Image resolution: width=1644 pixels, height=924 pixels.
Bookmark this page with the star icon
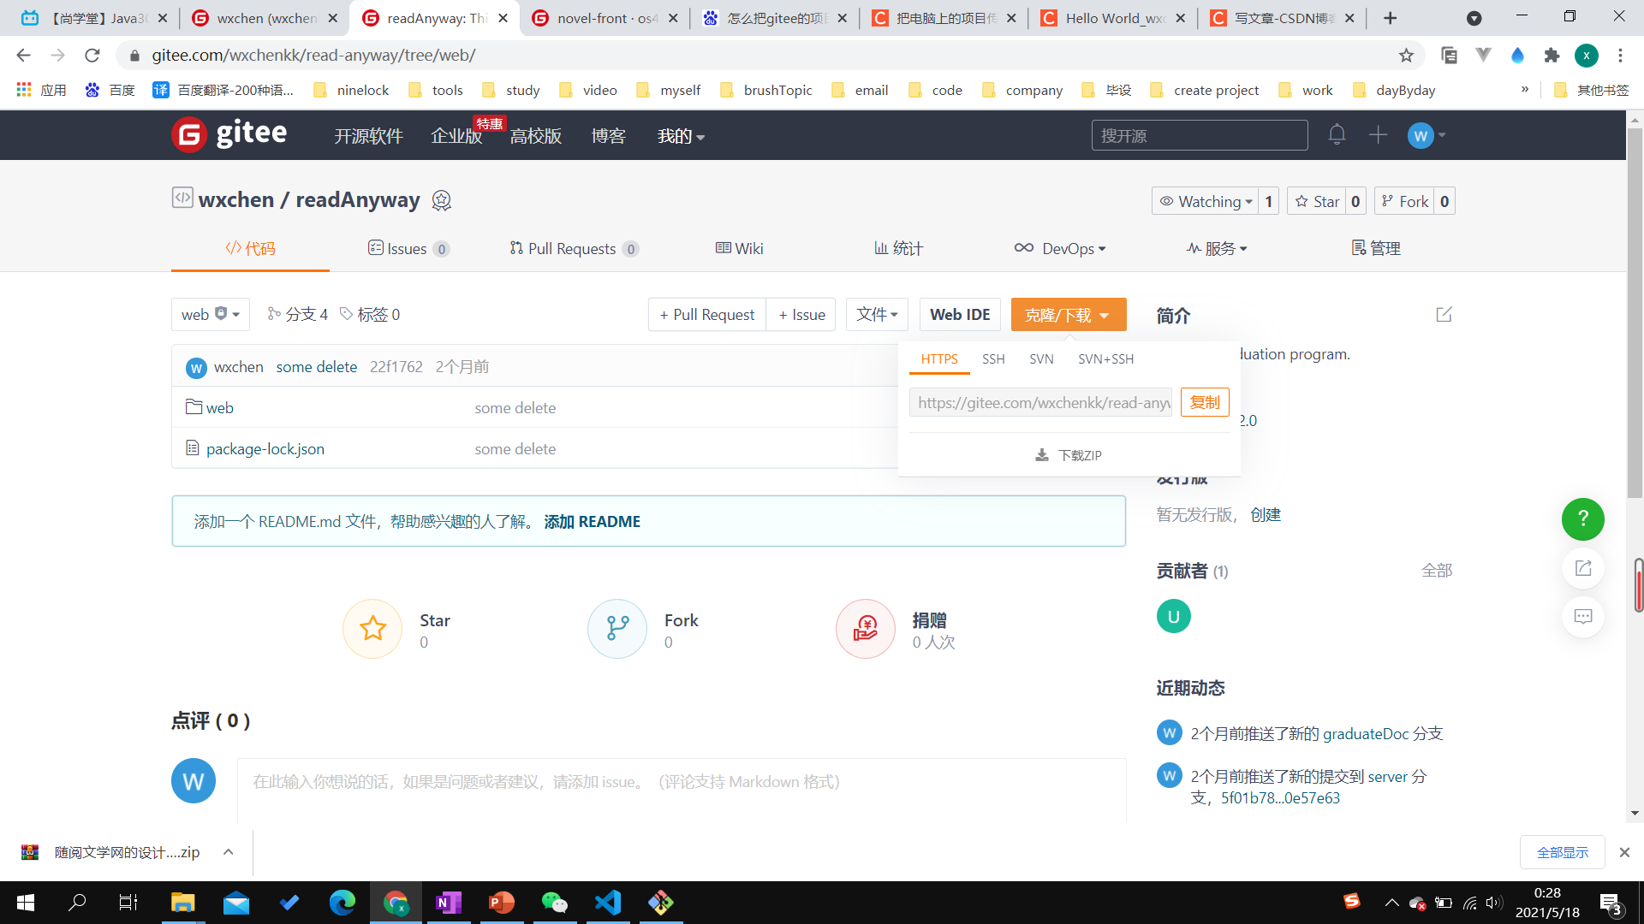click(x=1406, y=55)
